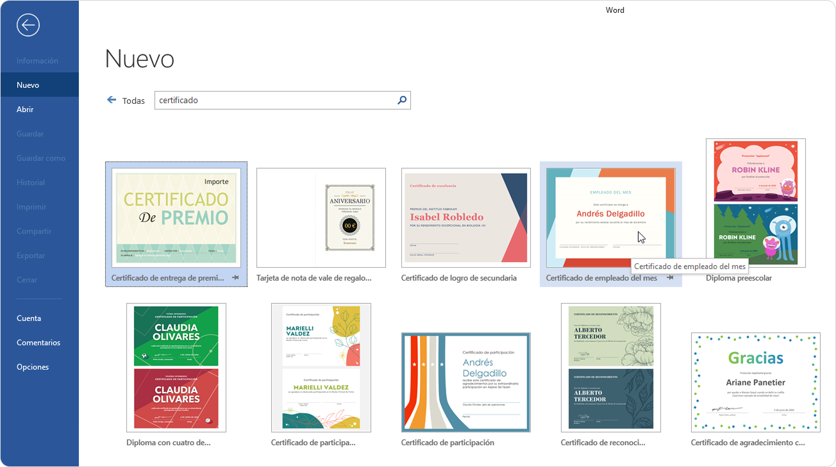Pin the Certificado de entrega de premio template
836x467 pixels.
tap(236, 278)
